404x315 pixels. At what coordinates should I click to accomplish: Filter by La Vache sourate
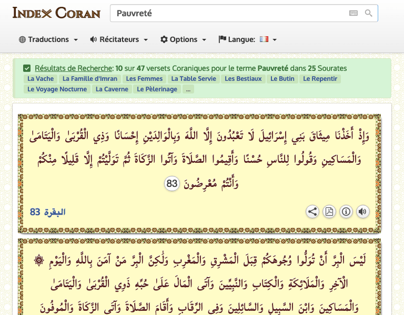[x=41, y=79]
